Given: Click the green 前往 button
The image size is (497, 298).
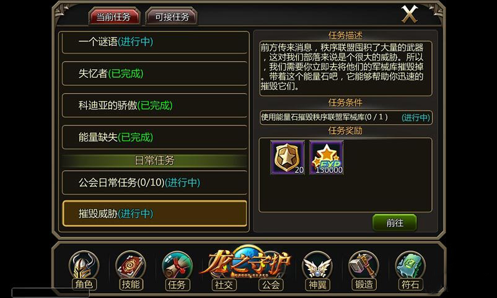Looking at the screenshot, I should (x=395, y=223).
